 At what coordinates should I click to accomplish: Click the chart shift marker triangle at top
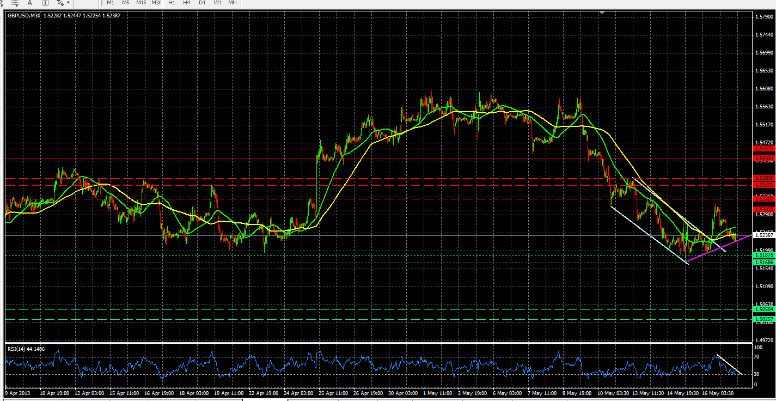(x=601, y=12)
